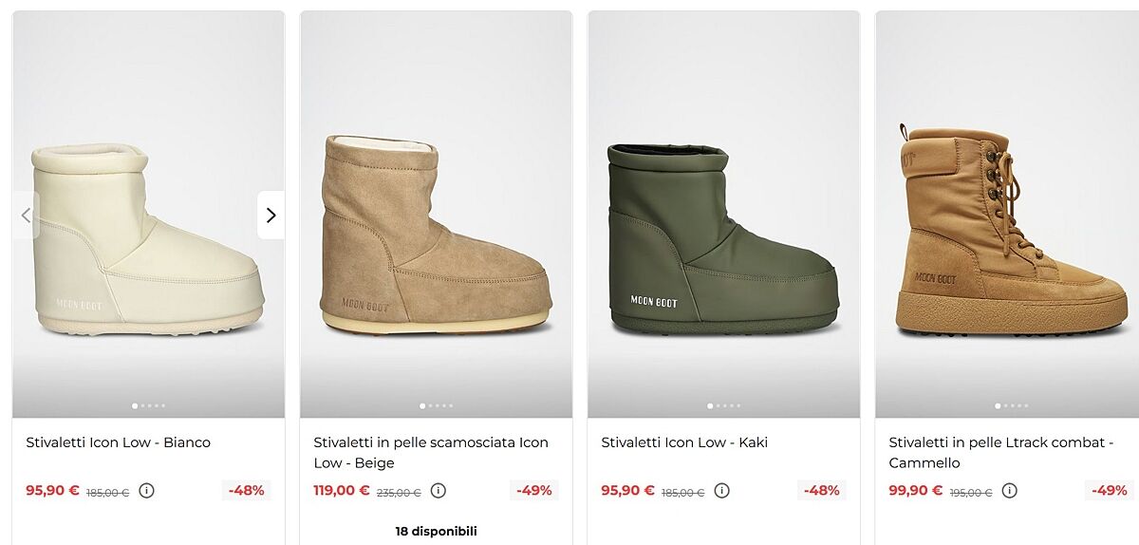Viewport: 1139px width, 545px height.
Task: Open Stivaletti in pelle scamosciata Icon Low - Beige
Action: click(x=431, y=453)
